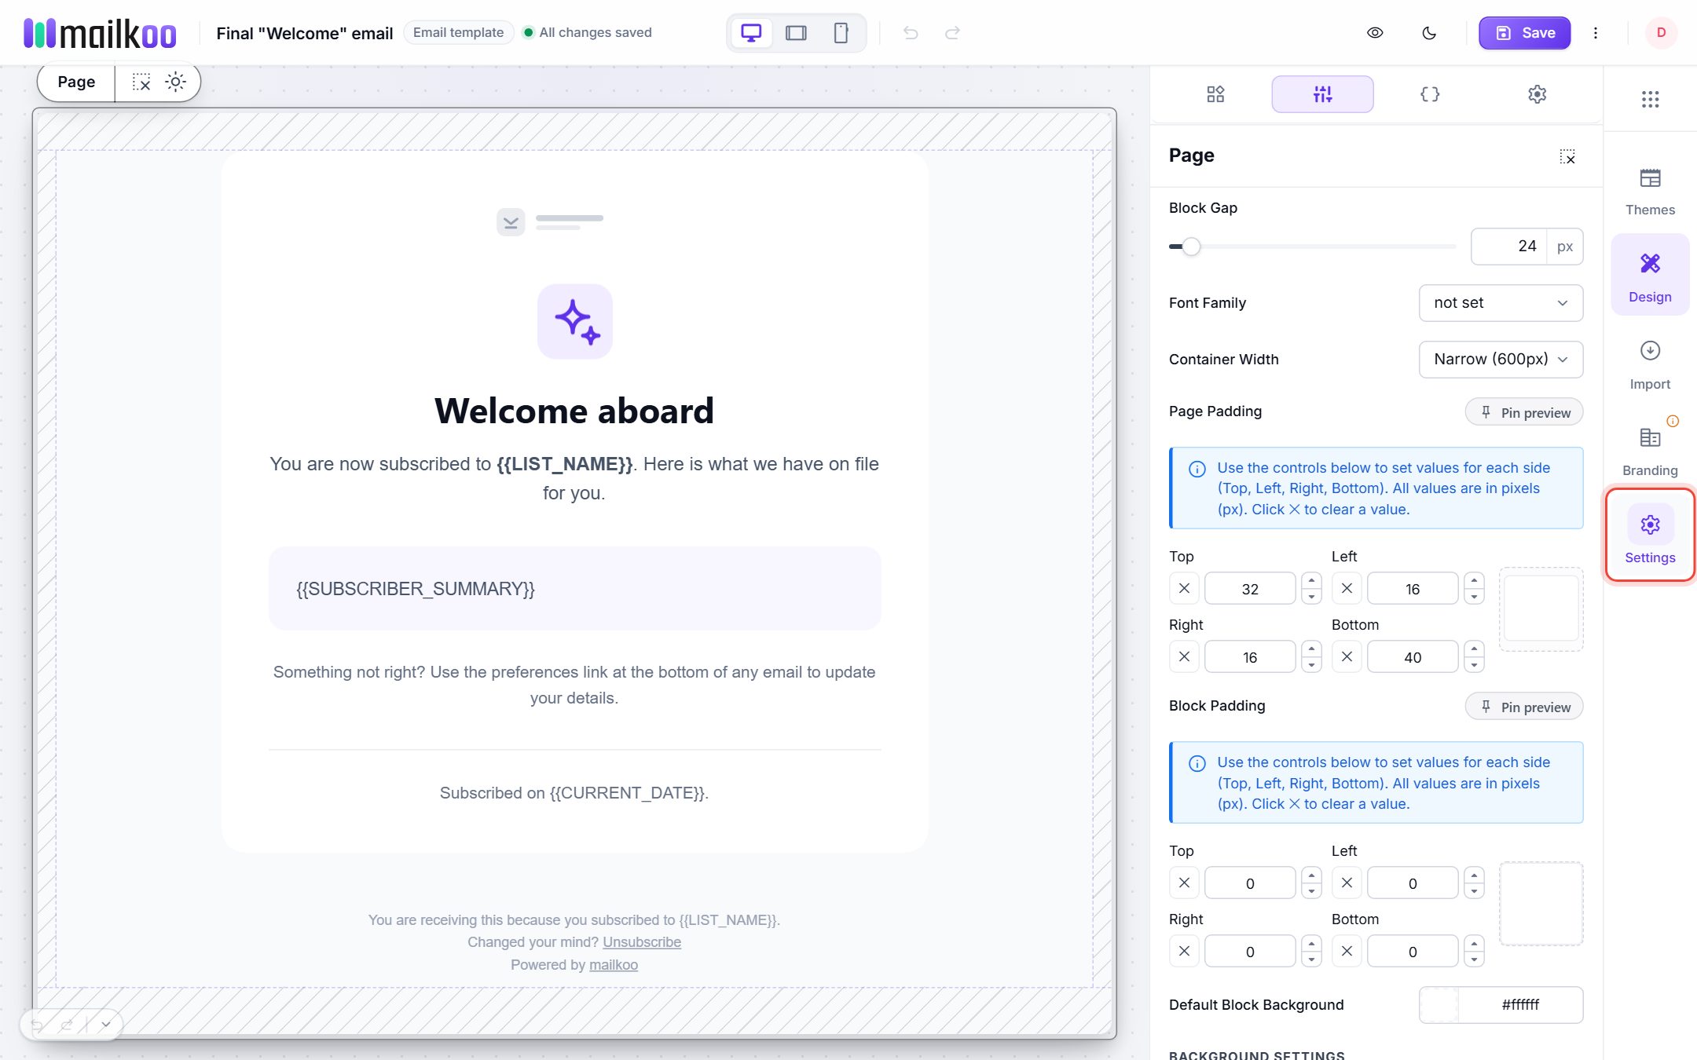This screenshot has height=1060, width=1697.
Task: Click the Save button
Action: click(x=1525, y=33)
